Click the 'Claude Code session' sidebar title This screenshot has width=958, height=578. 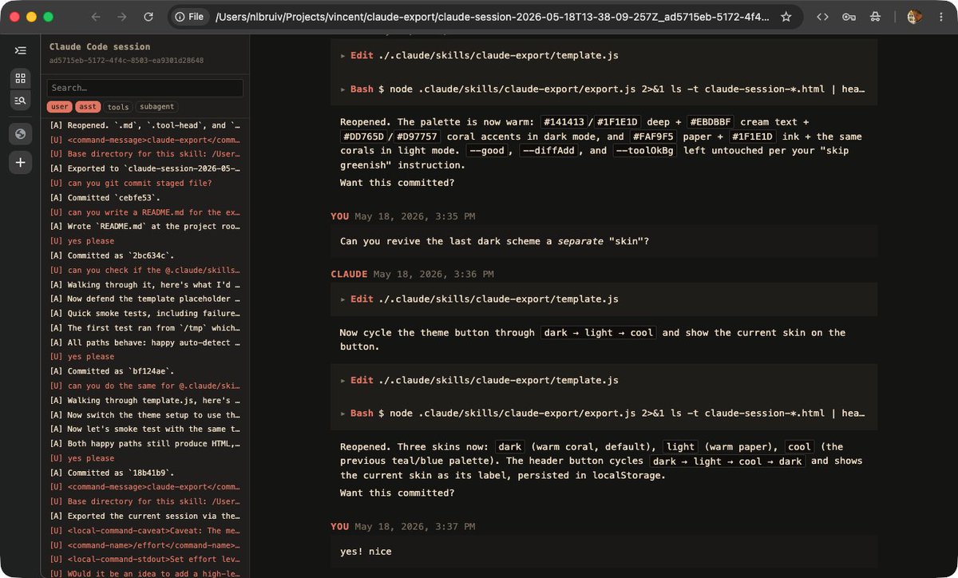click(100, 47)
